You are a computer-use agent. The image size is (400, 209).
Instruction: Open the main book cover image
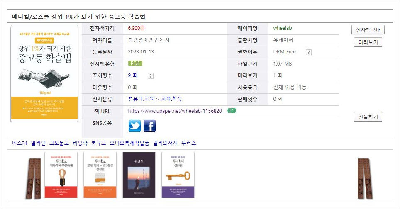pos(44,74)
